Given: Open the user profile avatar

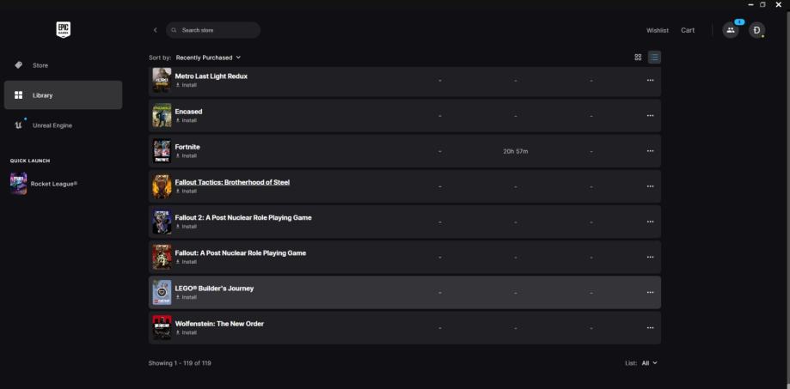Looking at the screenshot, I should [756, 30].
